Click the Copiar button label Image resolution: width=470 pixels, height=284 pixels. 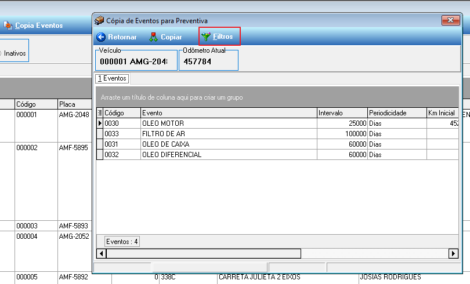(x=171, y=37)
